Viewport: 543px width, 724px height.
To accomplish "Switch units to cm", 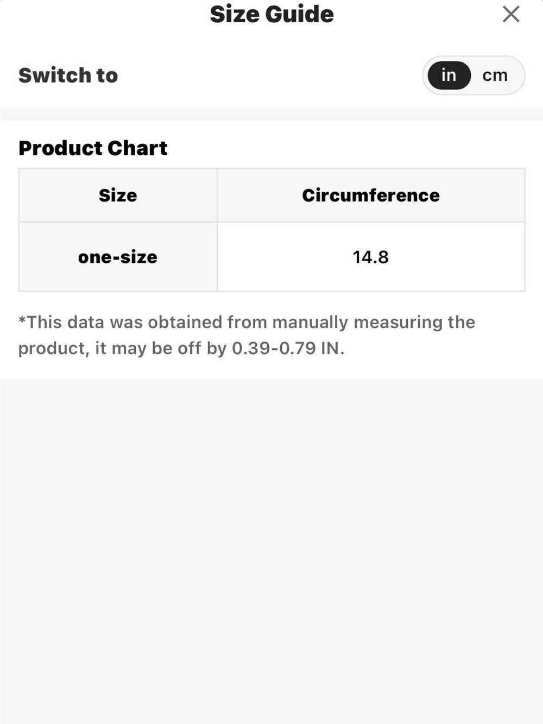I will pyautogui.click(x=495, y=75).
